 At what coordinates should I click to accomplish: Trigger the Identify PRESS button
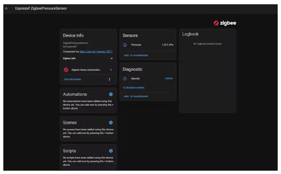click(169, 78)
